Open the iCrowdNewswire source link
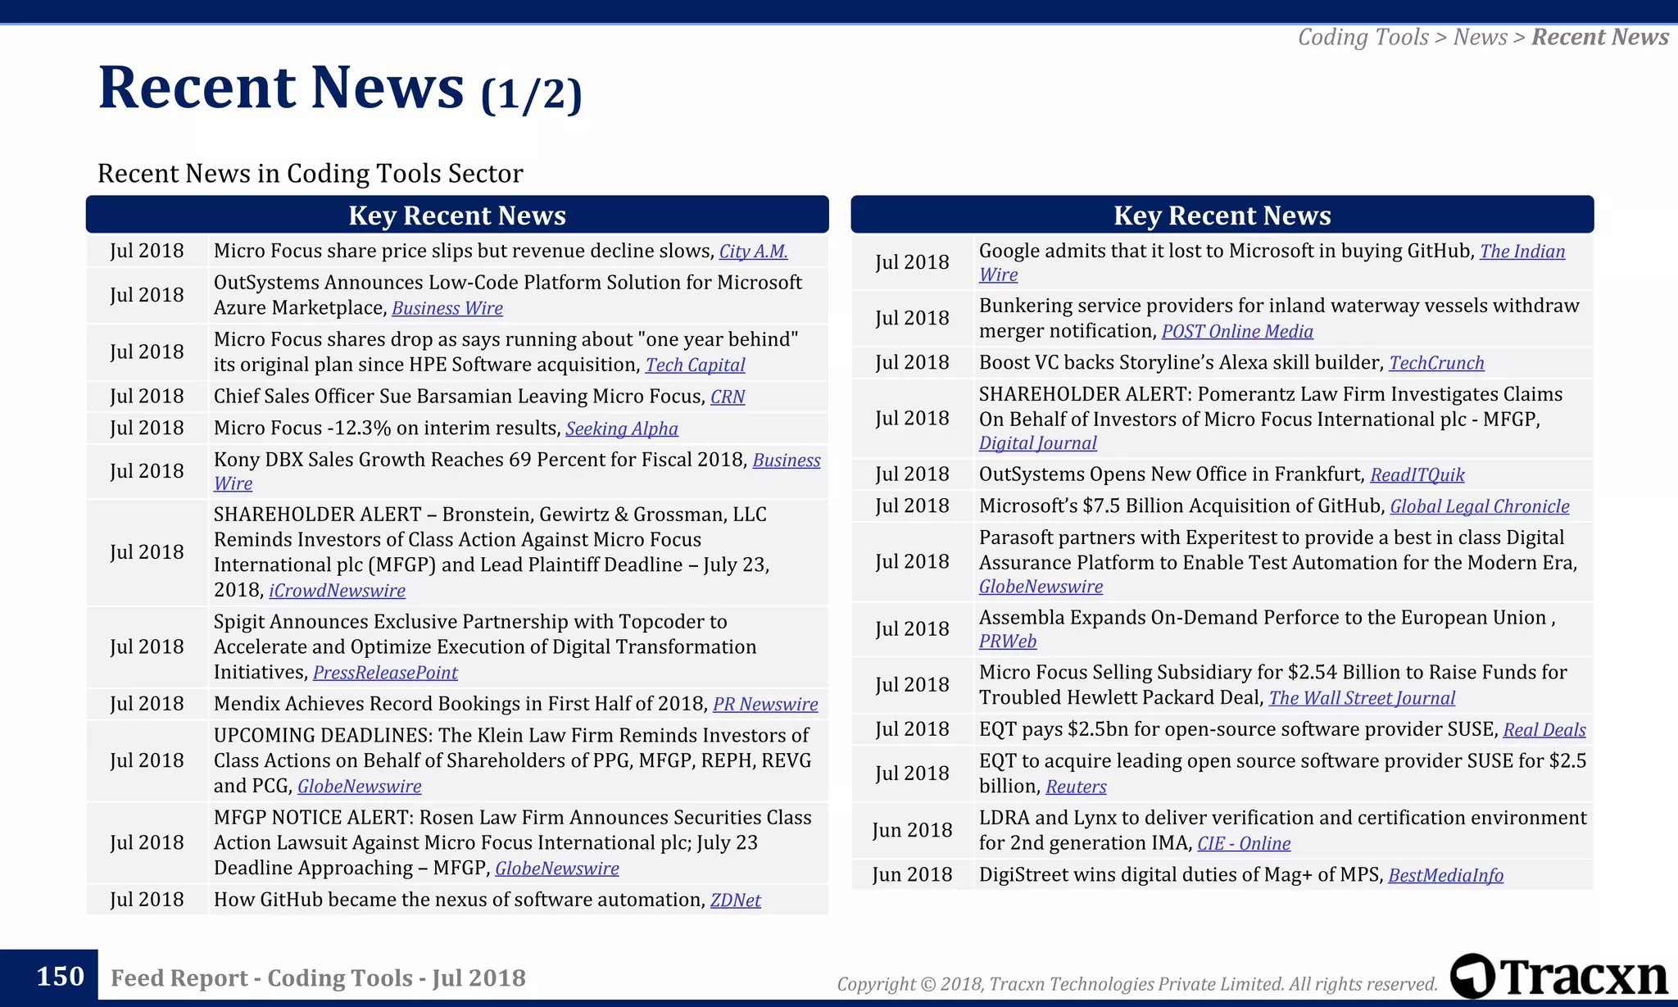 pyautogui.click(x=337, y=591)
